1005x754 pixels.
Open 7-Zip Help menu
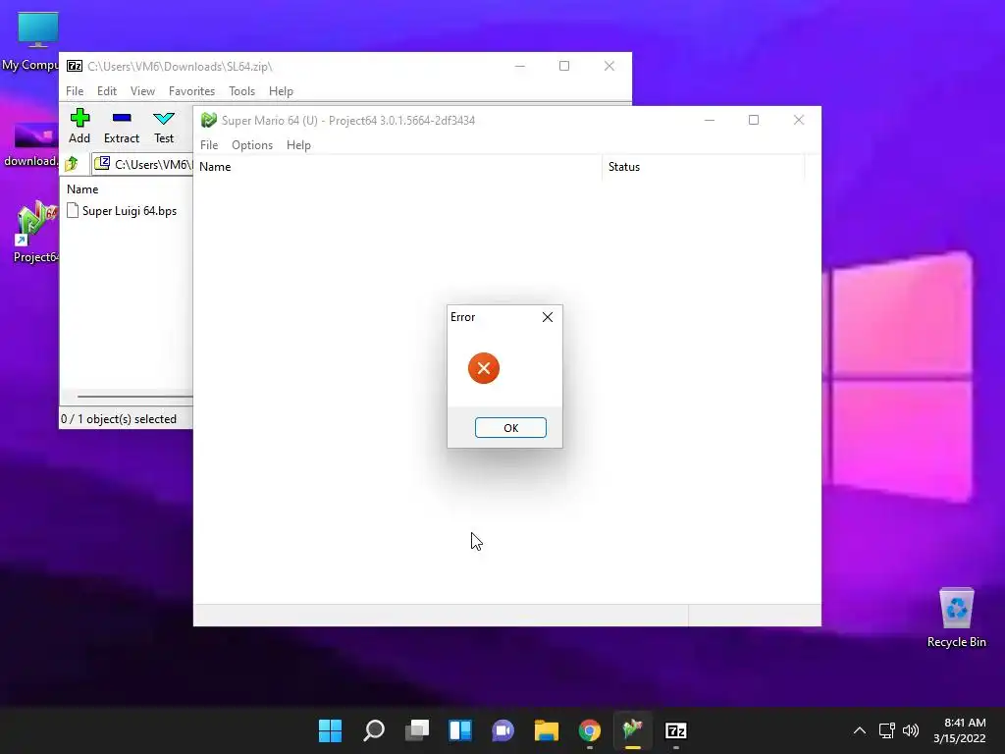pos(281,91)
